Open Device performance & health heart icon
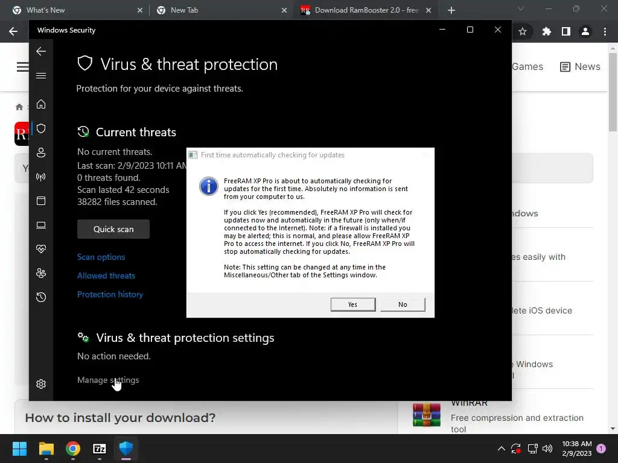Viewport: 618px width, 463px height. (41, 249)
